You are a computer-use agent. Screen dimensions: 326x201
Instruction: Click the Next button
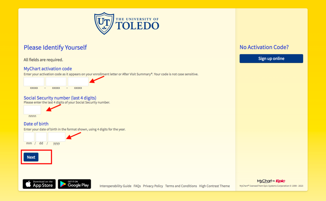coord(31,157)
